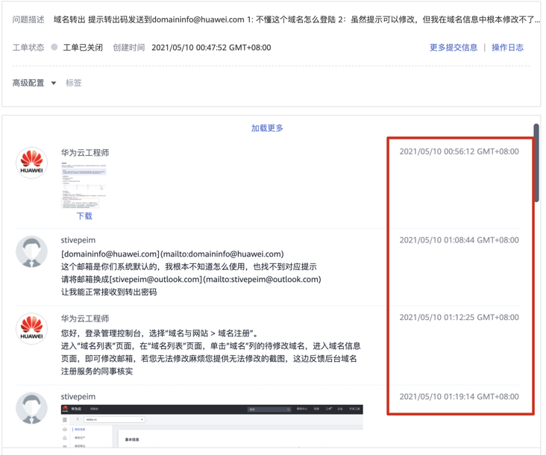546x455 pixels.
Task: Open the first engineer's attachment thumbnail
Action: (84, 185)
